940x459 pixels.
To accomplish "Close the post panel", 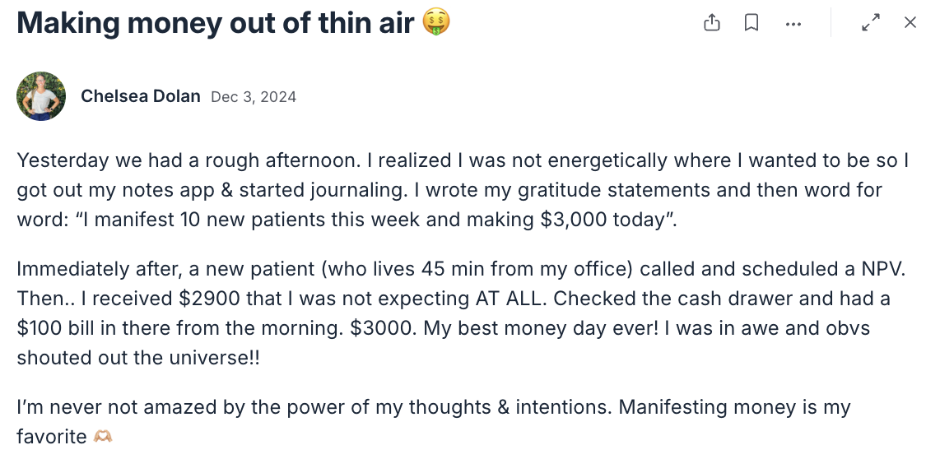I will coord(910,23).
